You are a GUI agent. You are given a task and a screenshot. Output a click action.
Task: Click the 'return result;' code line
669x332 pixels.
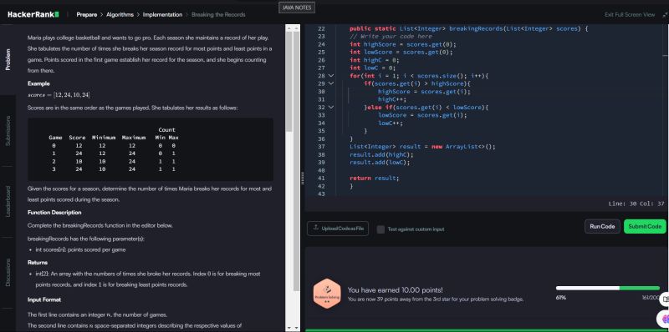[374, 178]
